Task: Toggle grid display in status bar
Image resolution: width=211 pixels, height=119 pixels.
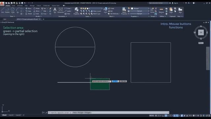Action: [156, 115]
